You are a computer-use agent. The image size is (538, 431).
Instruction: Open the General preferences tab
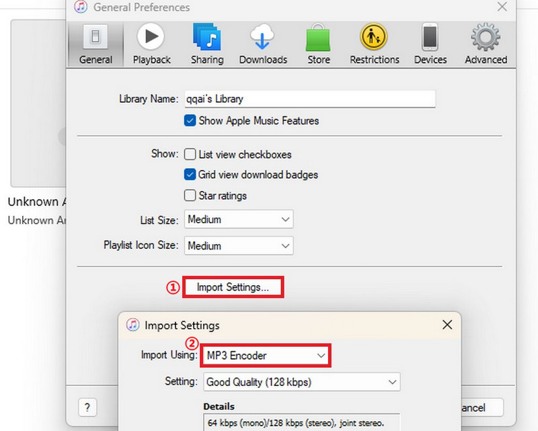coord(95,44)
